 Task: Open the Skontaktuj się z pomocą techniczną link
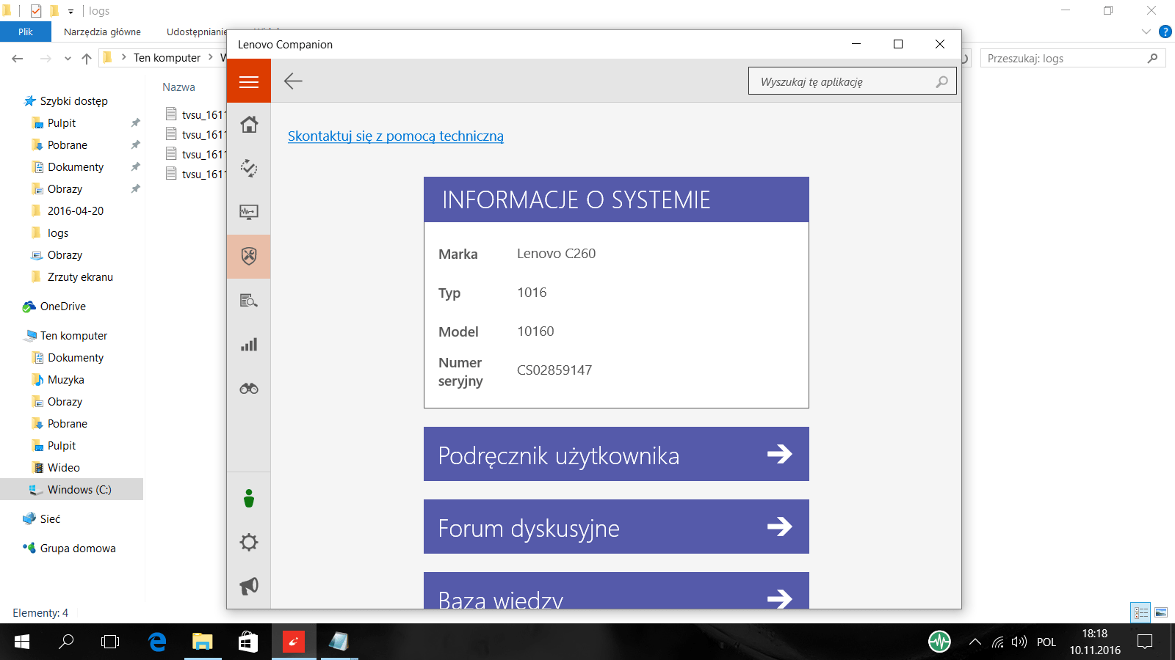(x=396, y=136)
